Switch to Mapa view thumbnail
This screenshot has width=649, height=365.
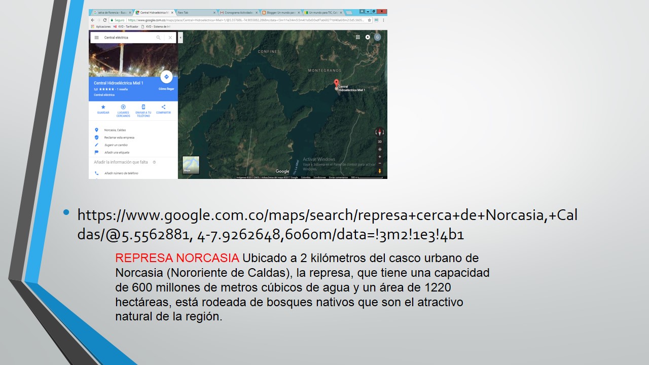(x=191, y=165)
